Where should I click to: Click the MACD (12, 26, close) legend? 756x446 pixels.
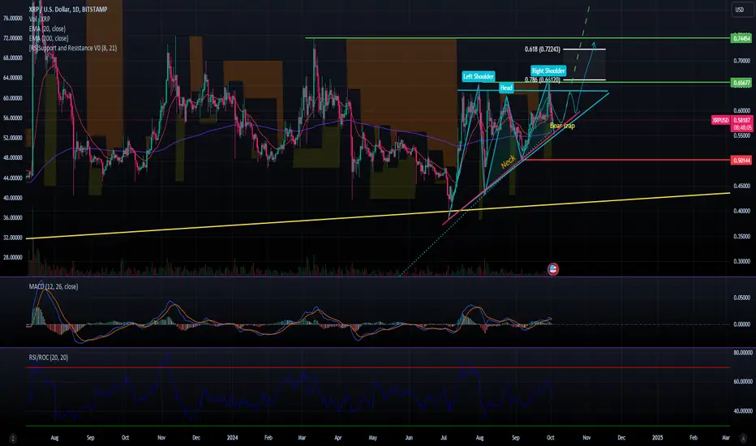54,286
